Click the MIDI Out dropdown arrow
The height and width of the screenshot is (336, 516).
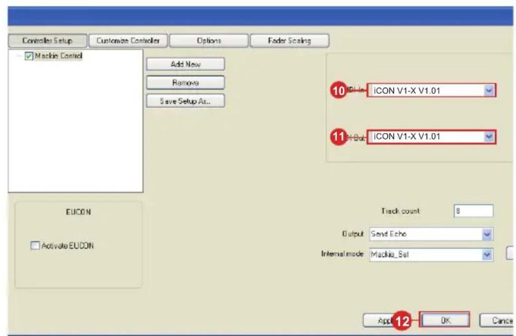[489, 137]
